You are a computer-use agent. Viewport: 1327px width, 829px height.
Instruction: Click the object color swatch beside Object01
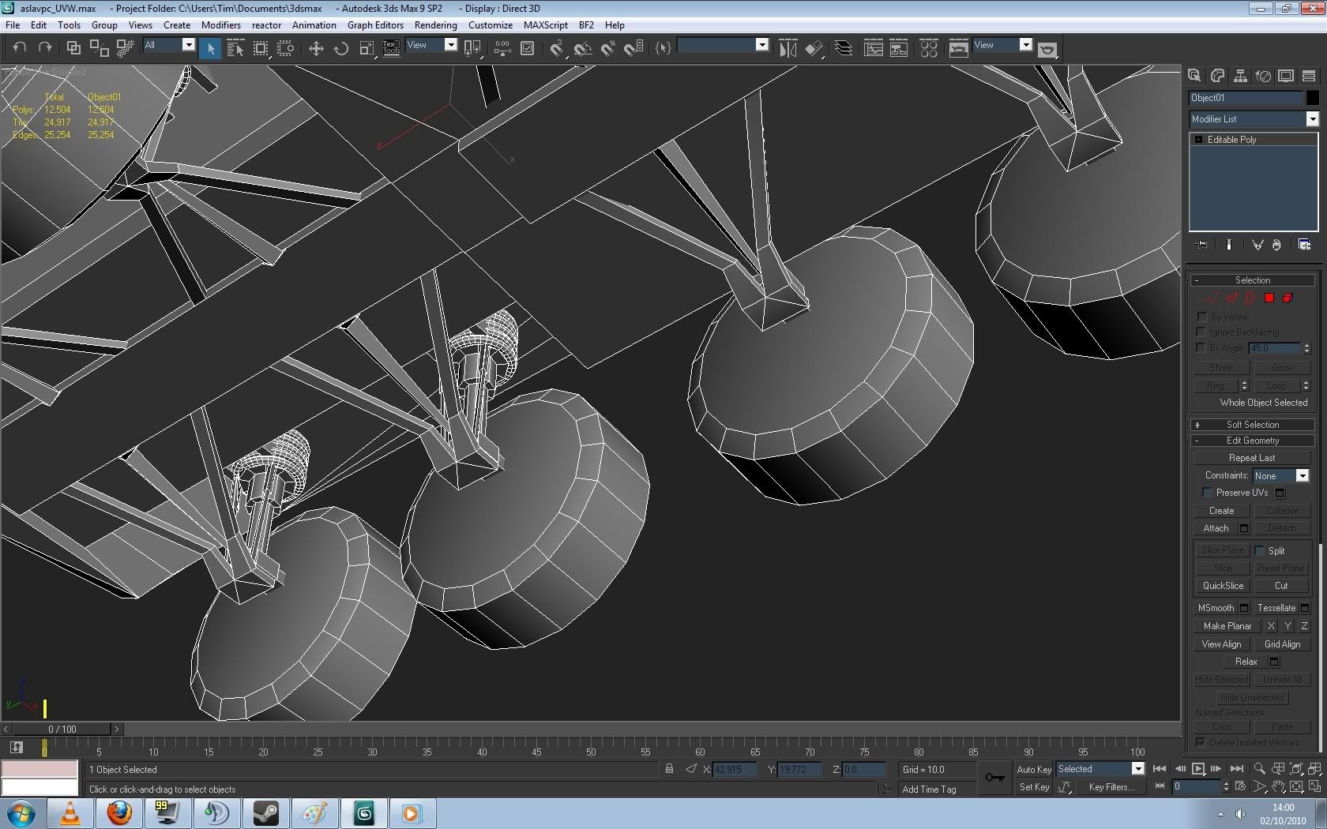point(1312,98)
